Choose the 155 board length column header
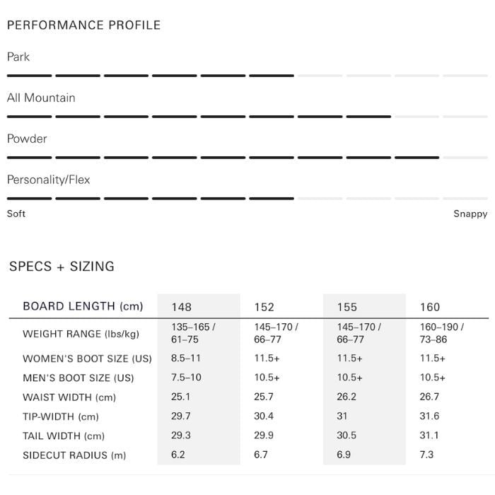The height and width of the screenshot is (495, 495). pos(347,307)
